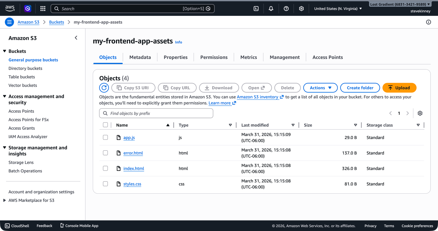Image resolution: width=438 pixels, height=231 pixels.
Task: Click the error.html file icon
Action: pyautogui.click(x=119, y=153)
